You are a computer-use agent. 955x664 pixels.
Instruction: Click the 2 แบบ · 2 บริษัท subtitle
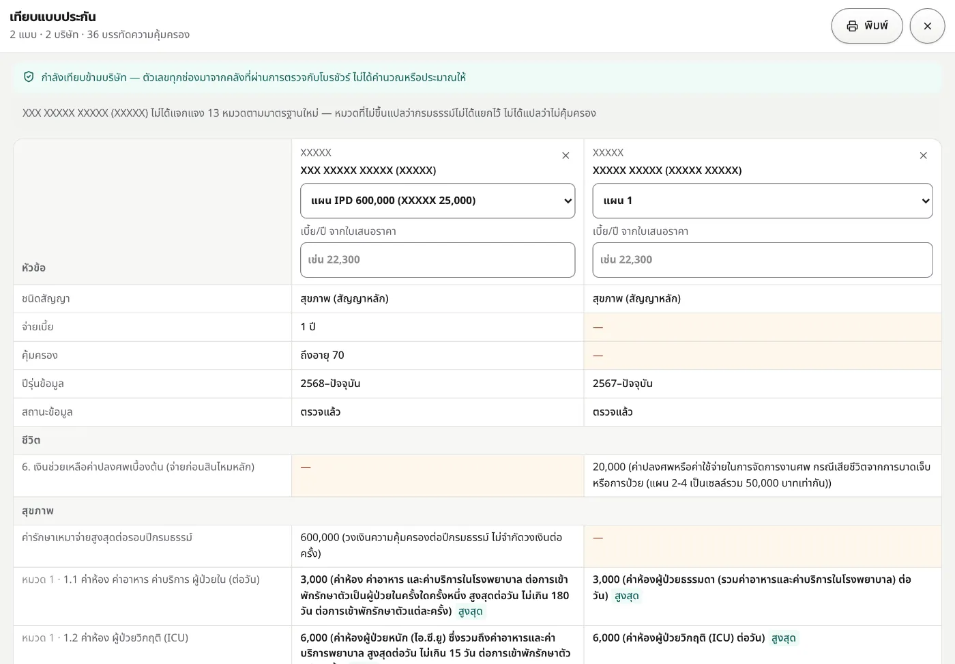point(100,35)
